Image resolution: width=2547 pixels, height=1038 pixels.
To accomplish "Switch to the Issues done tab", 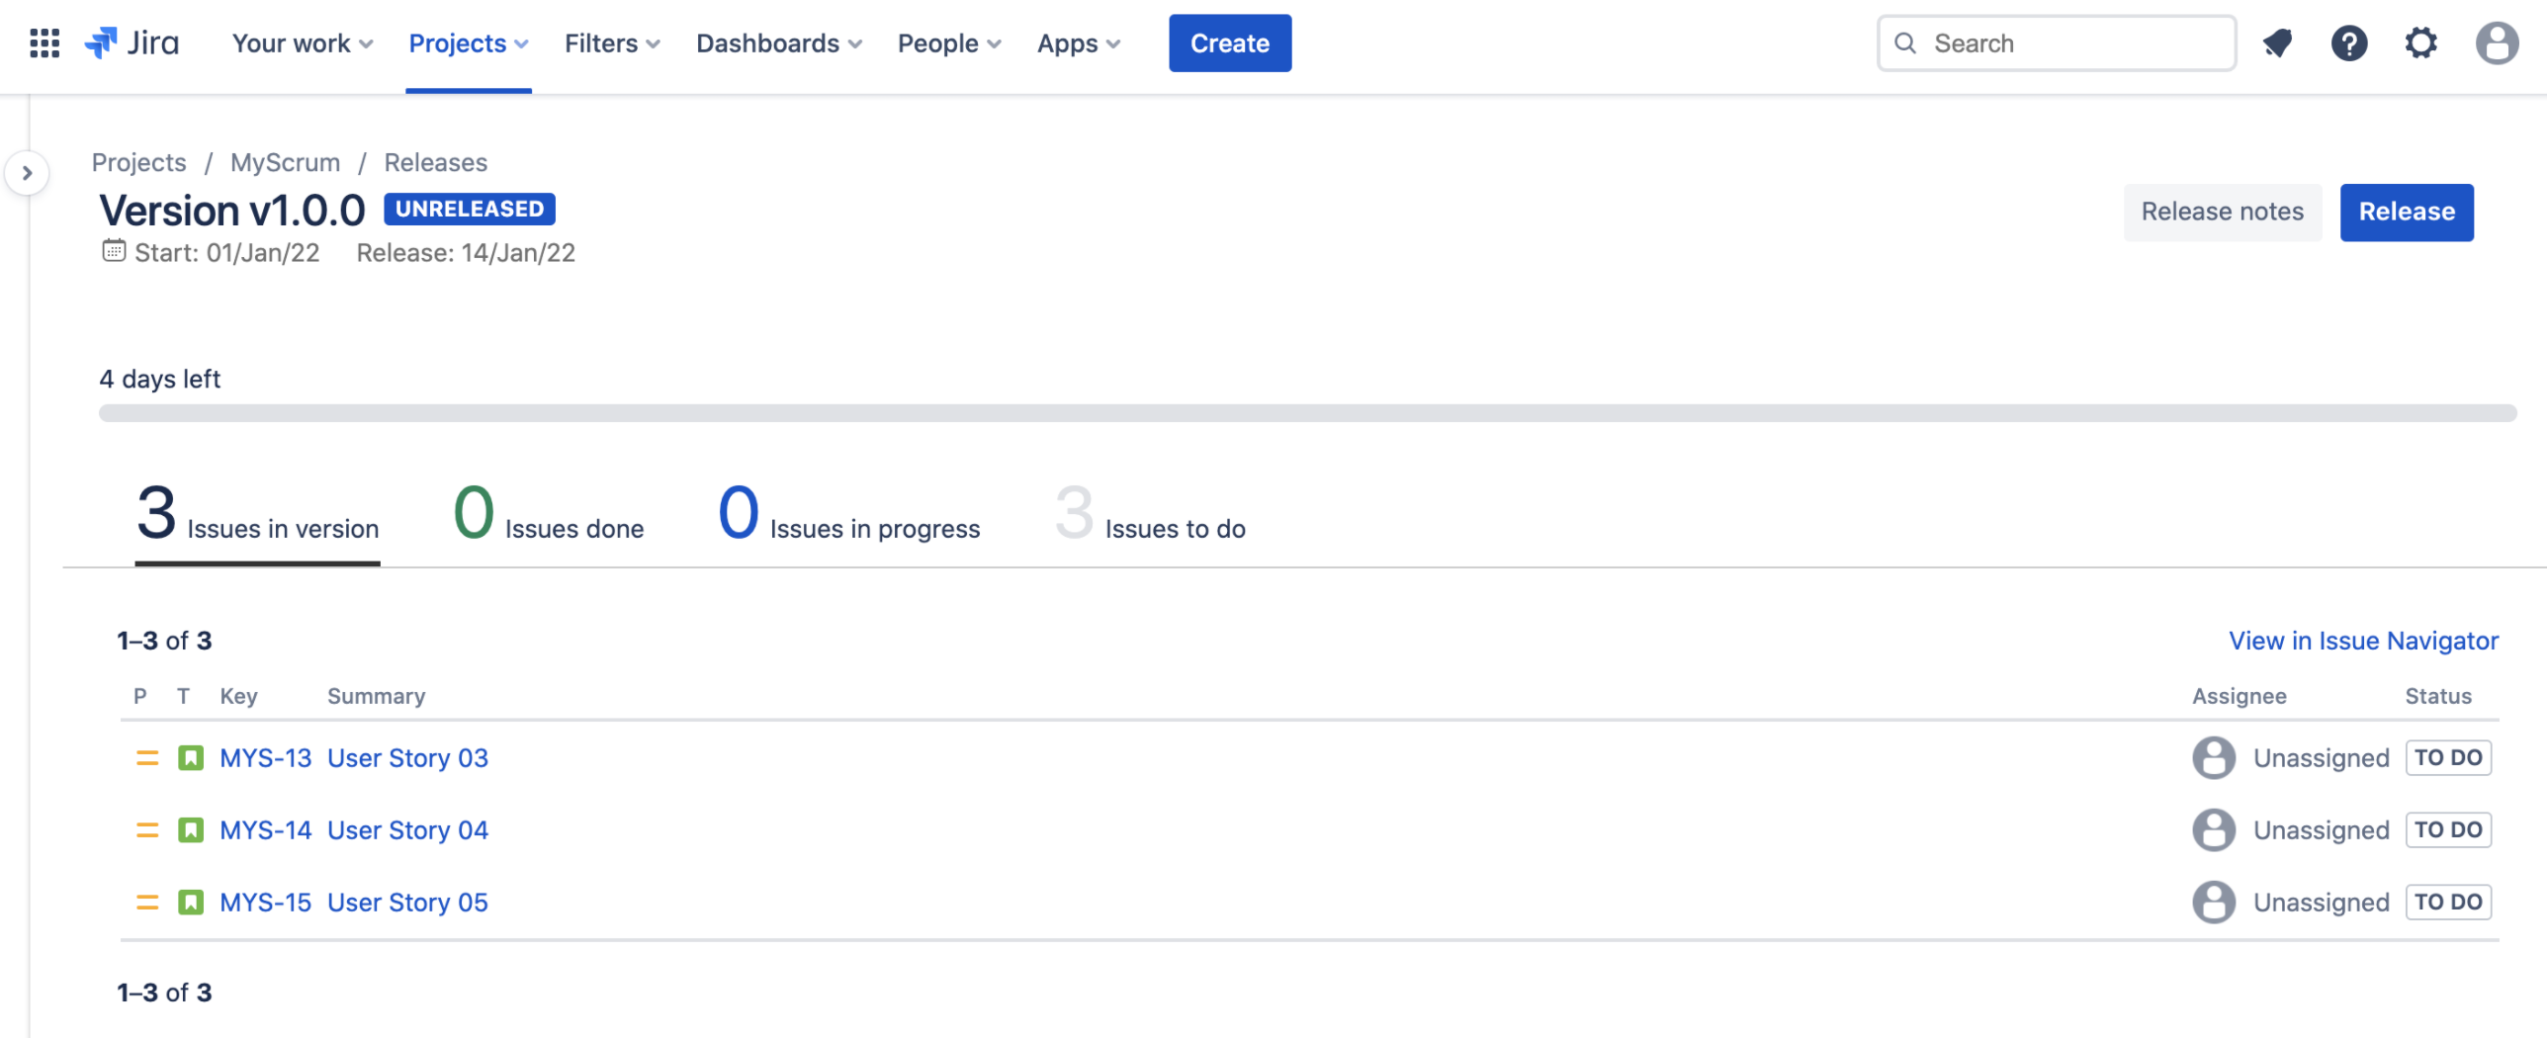I will (x=549, y=516).
